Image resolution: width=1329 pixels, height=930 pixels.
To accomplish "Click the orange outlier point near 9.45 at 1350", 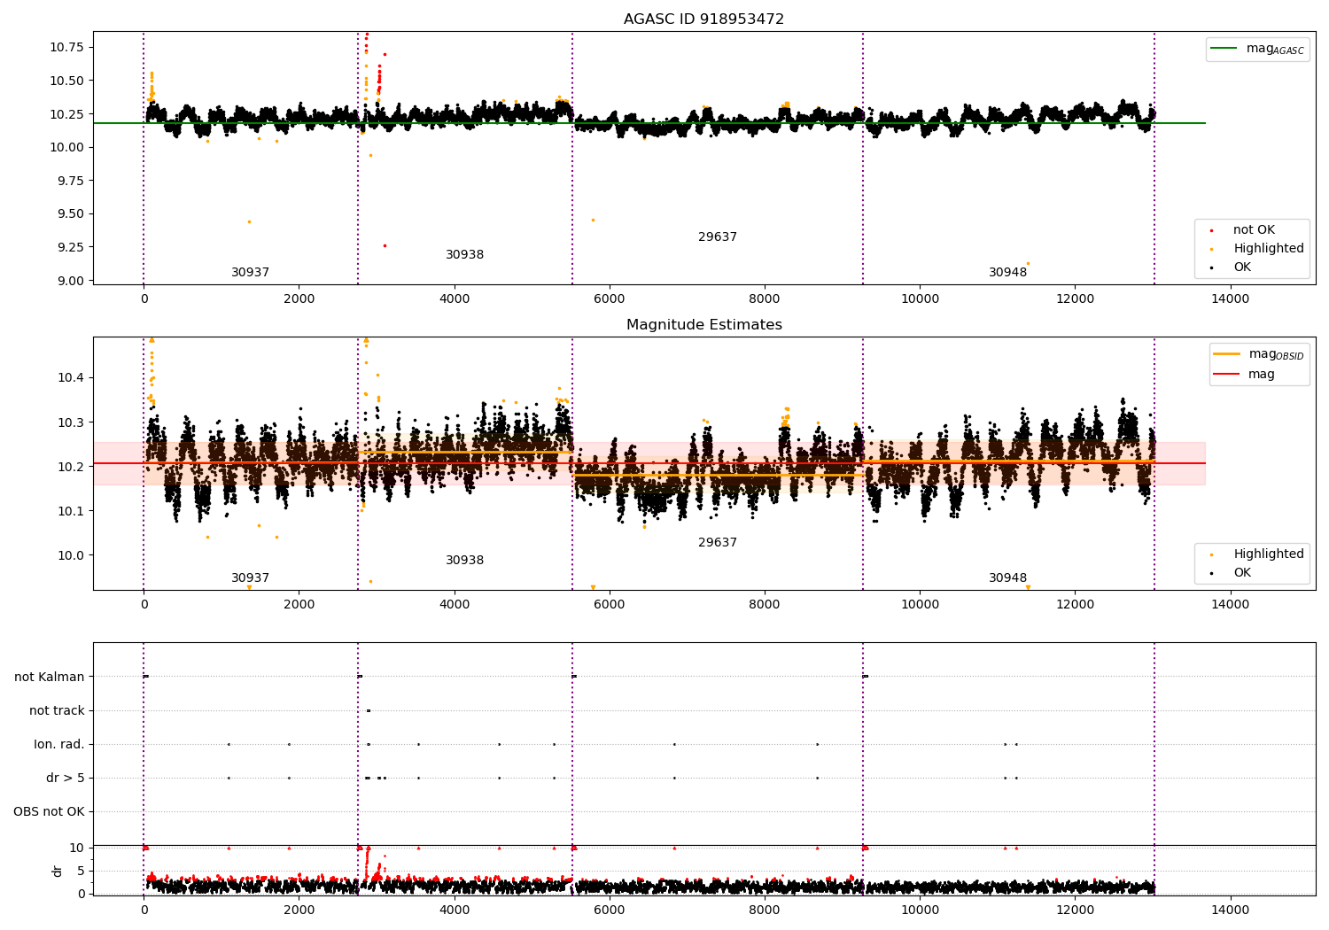I will coord(249,221).
